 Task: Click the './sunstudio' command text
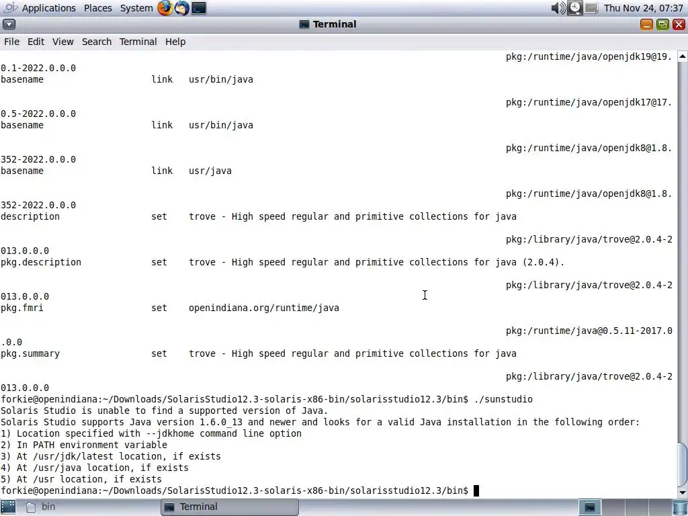click(x=503, y=399)
